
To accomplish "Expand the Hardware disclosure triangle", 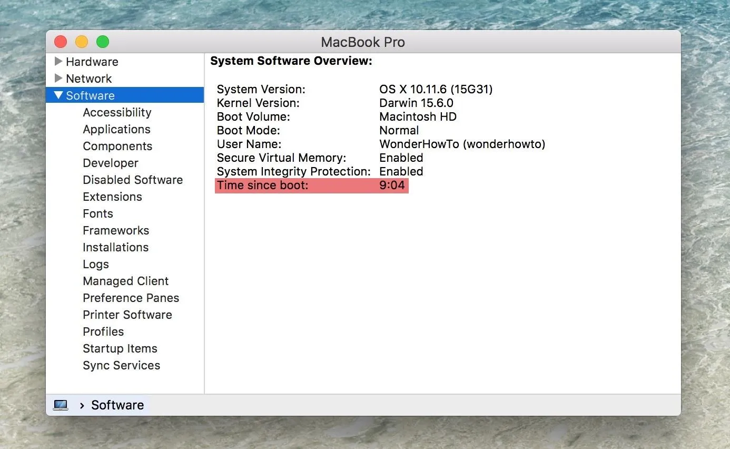I will tap(58, 62).
